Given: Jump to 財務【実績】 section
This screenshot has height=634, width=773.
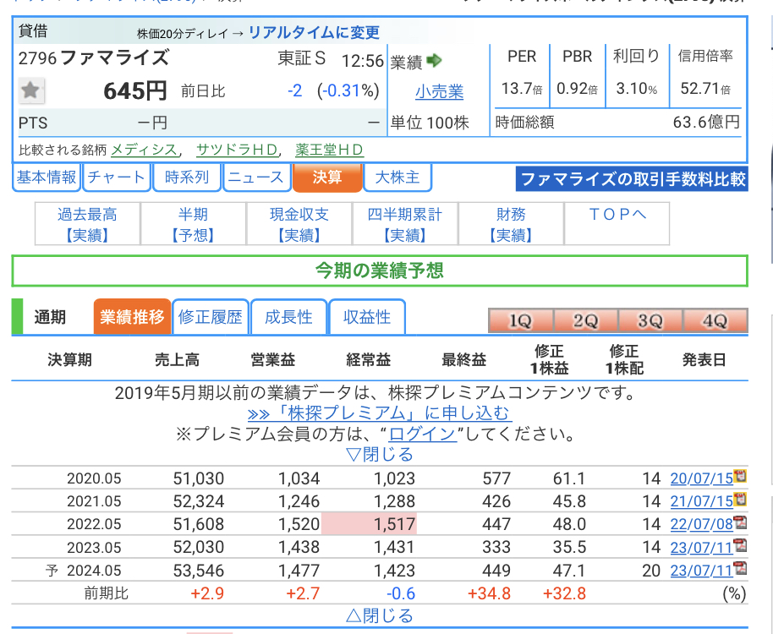Looking at the screenshot, I should pyautogui.click(x=511, y=224).
